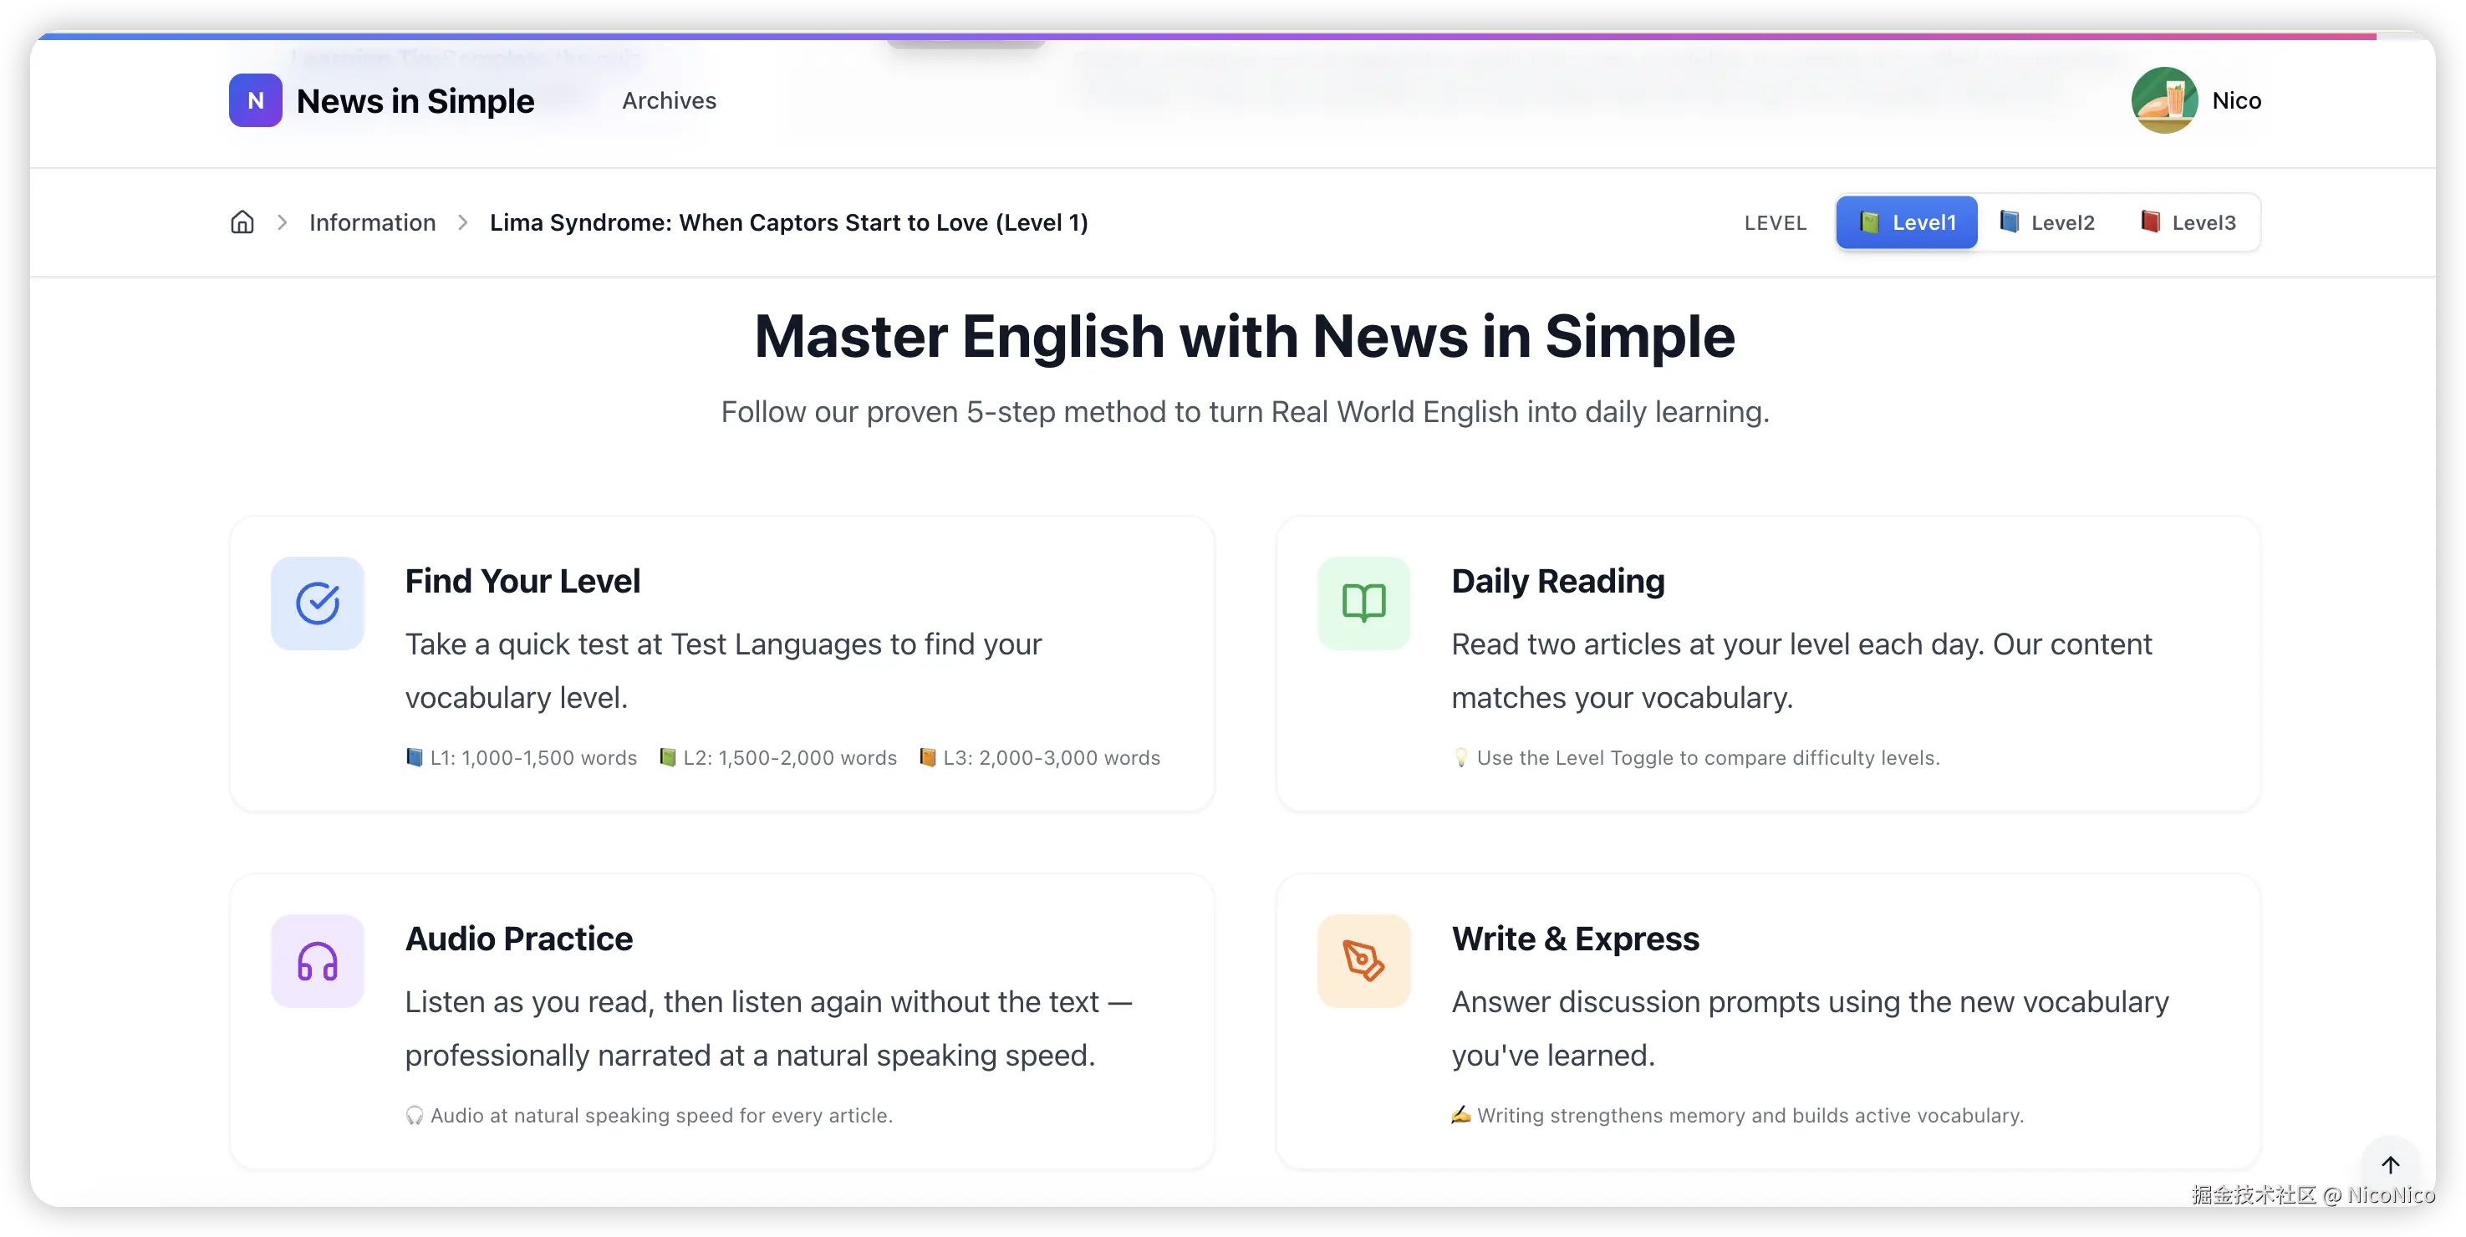Screen dimensions: 2466x1237
Task: Click the News in Simple site title
Action: click(x=415, y=100)
